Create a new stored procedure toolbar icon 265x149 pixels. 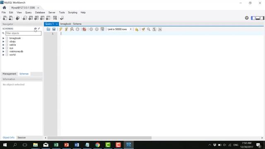(x=42, y=18)
